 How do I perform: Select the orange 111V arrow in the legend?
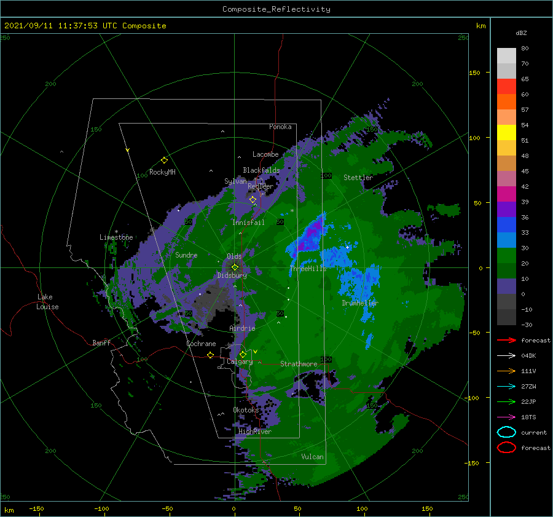(506, 371)
